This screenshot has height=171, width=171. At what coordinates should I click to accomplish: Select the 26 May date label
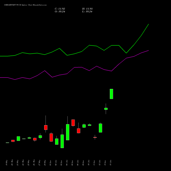34,163
